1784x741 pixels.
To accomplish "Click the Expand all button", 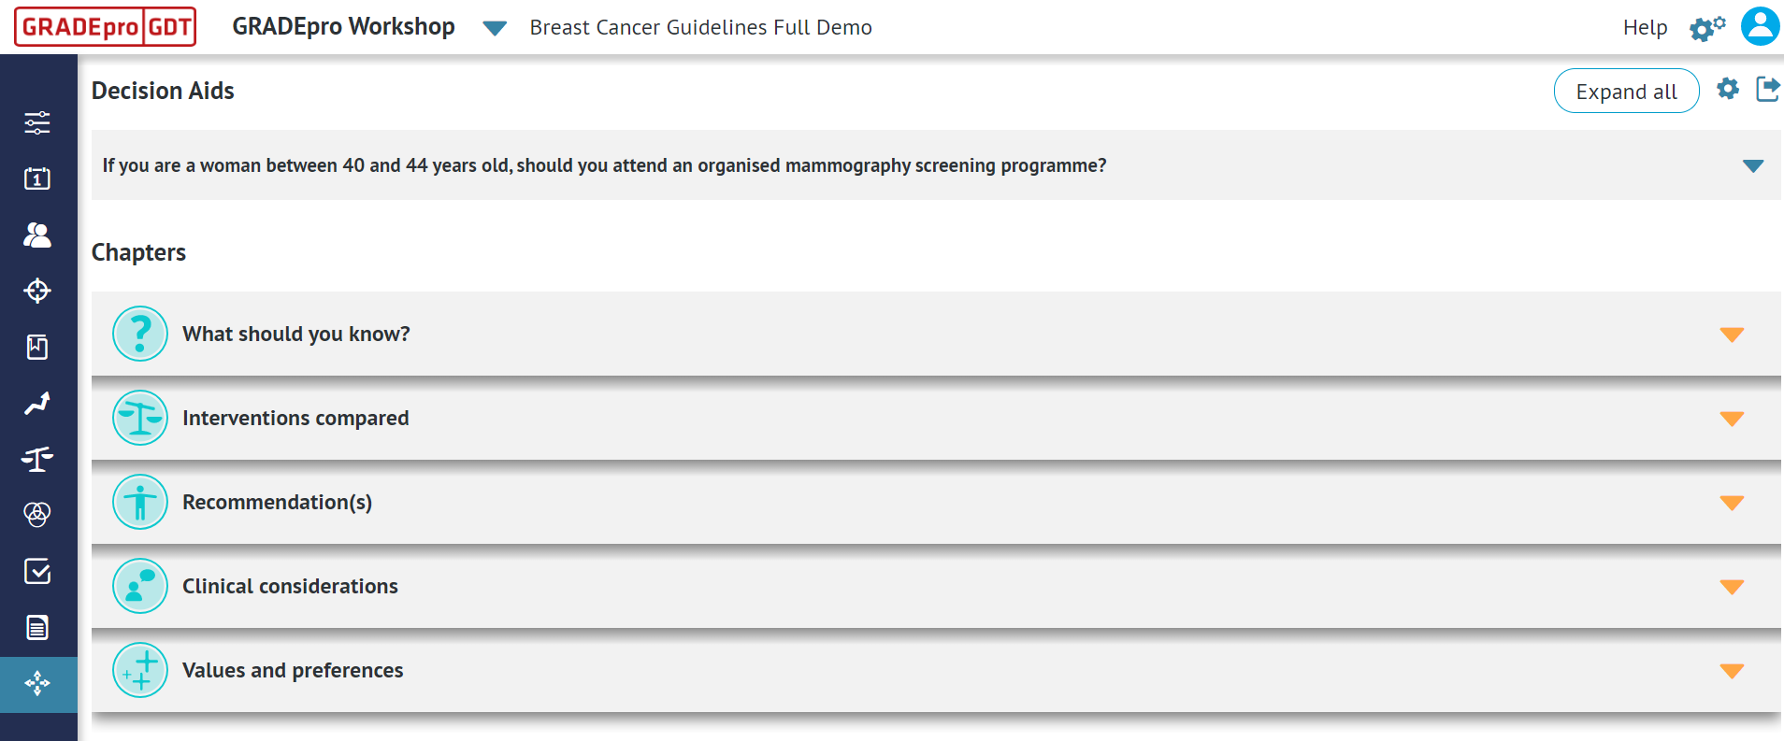I will [1626, 91].
